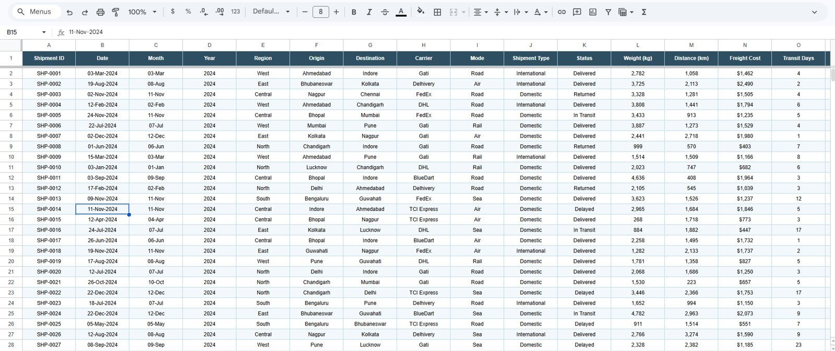The image size is (835, 351).
Task: Increase decimal places icon
Action: pos(219,11)
